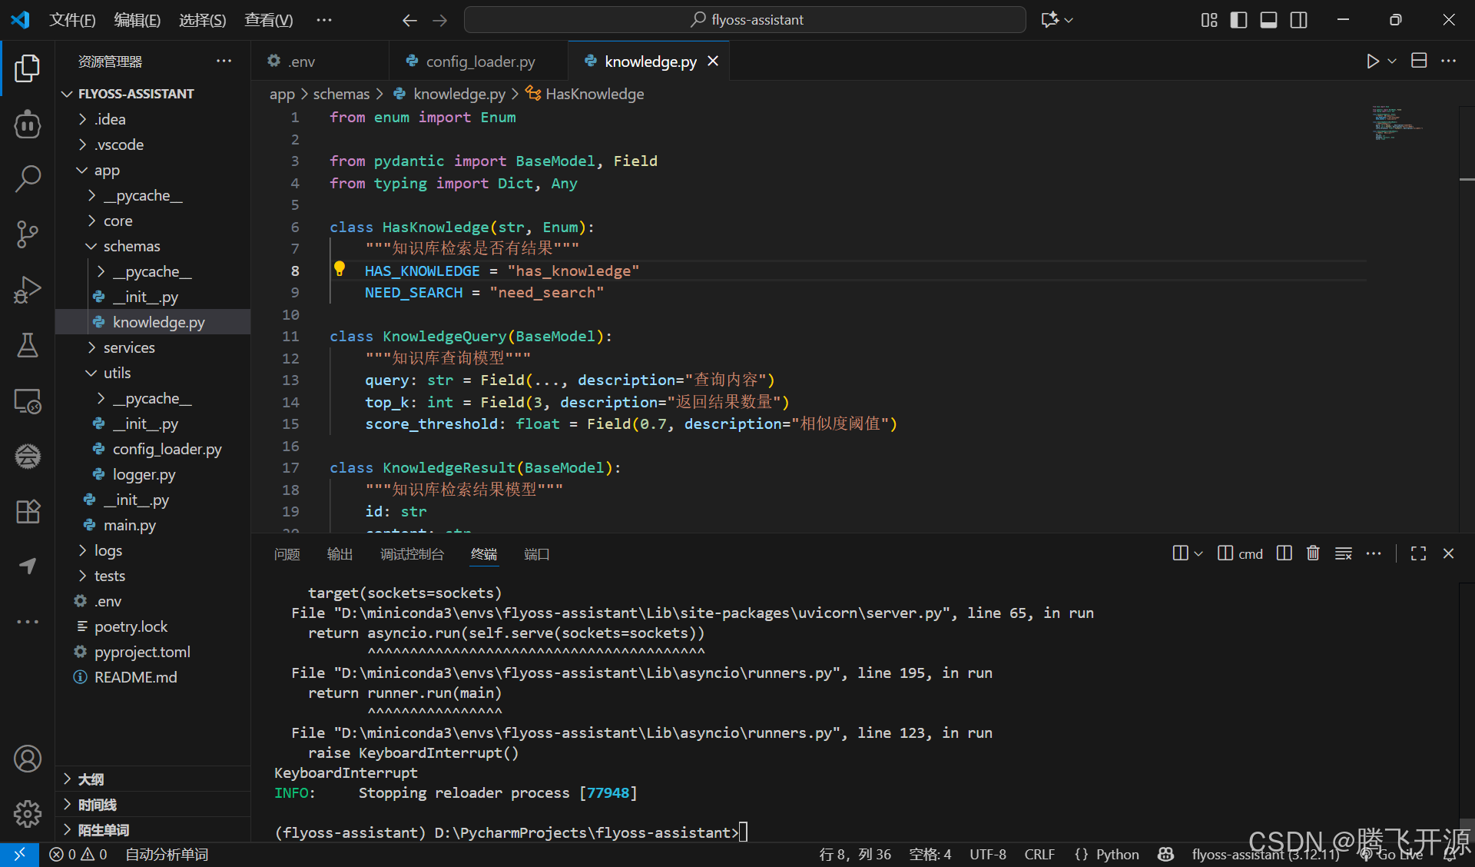
Task: Toggle the bottom panel visibility
Action: (x=1268, y=20)
